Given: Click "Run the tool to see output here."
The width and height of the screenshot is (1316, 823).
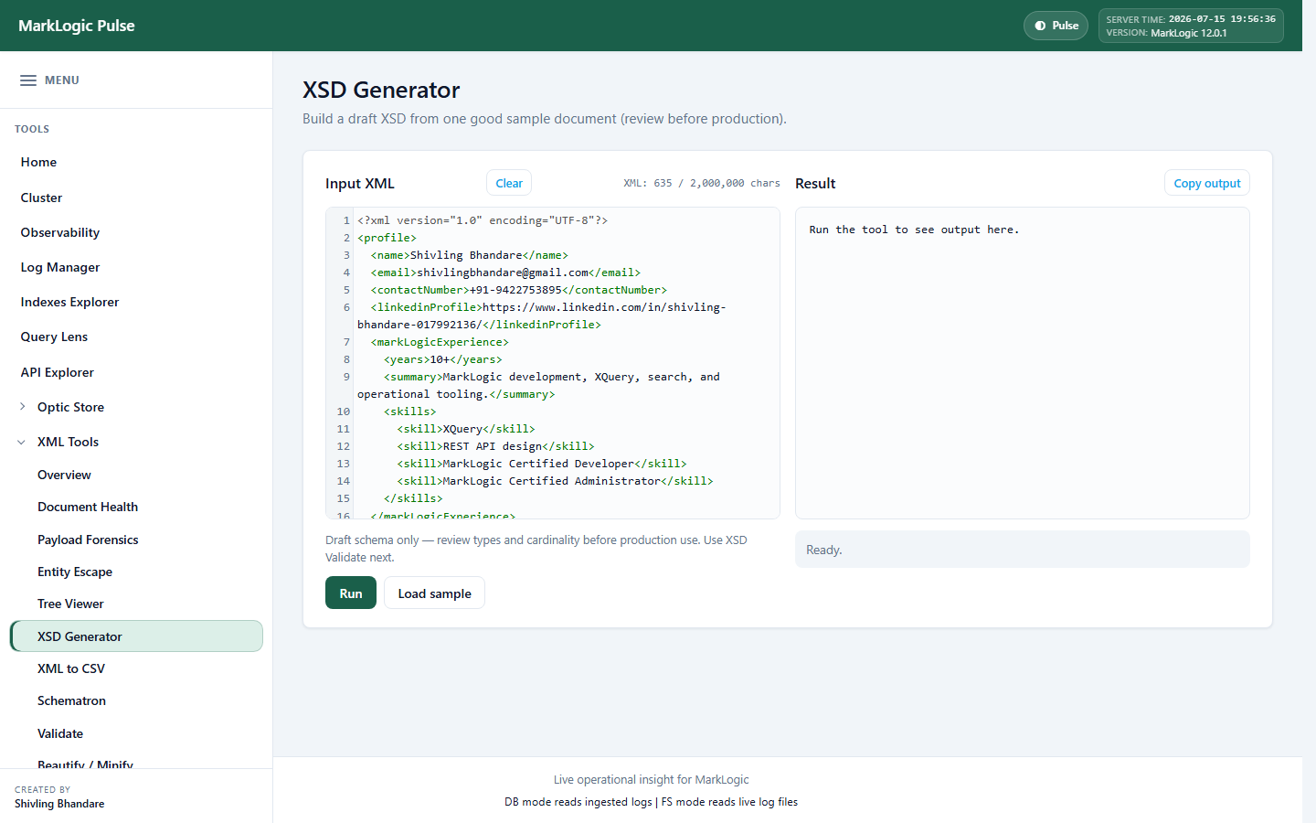Looking at the screenshot, I should (x=914, y=230).
